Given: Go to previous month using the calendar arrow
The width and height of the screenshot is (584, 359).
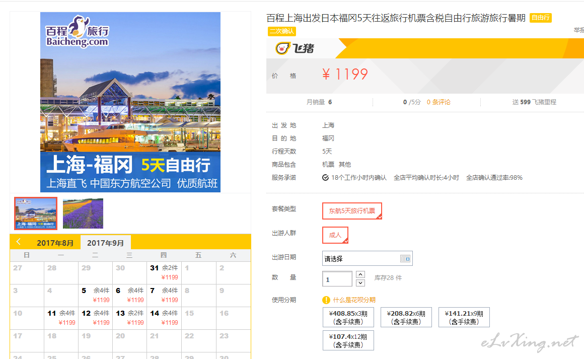Looking at the screenshot, I should [19, 242].
